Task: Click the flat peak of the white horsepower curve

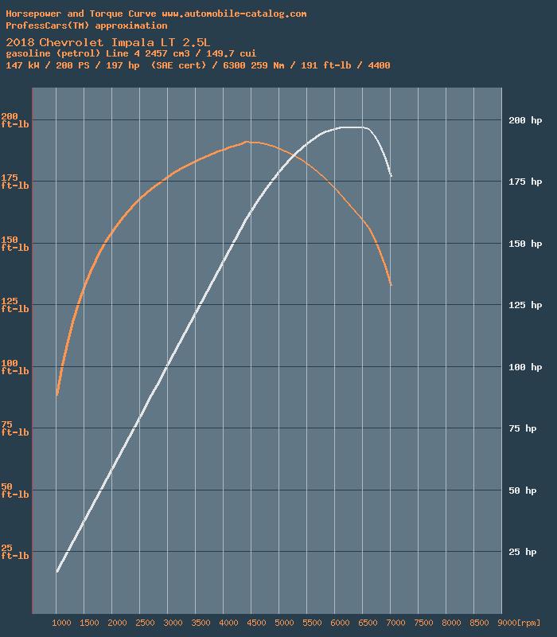Action: coord(353,127)
